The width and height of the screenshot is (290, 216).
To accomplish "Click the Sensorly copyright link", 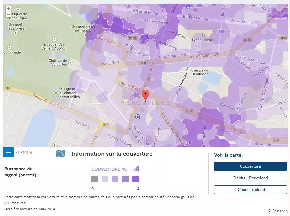I will point(278,211).
